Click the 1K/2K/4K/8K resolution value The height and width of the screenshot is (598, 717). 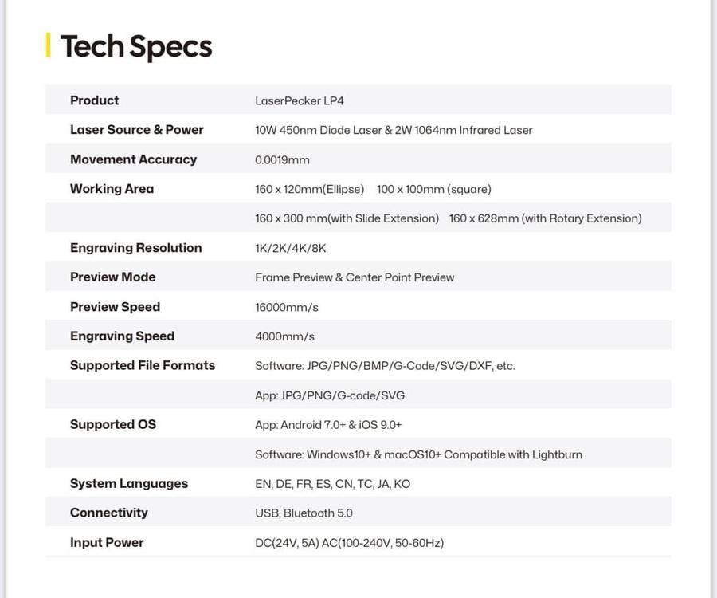click(291, 249)
